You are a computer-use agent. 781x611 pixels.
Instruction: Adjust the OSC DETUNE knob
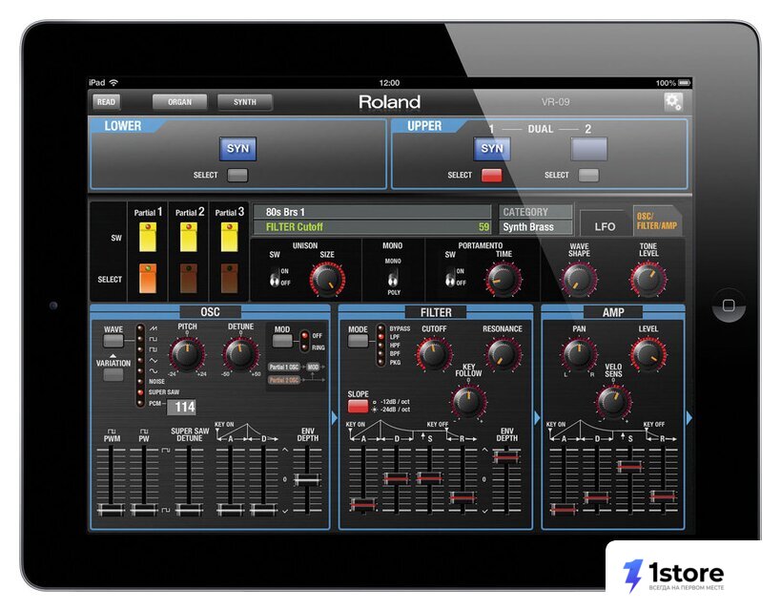(240, 353)
